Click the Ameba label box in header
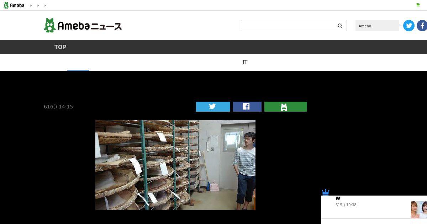 click(377, 26)
